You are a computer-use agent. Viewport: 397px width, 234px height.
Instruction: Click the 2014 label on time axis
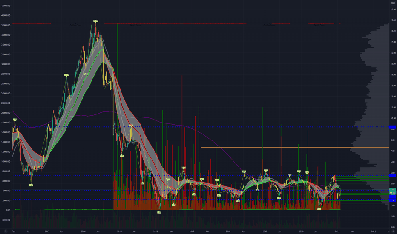(x=83, y=231)
